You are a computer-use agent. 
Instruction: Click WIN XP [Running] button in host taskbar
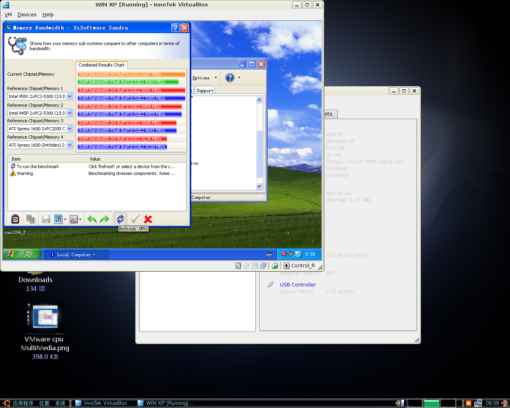coord(166,403)
